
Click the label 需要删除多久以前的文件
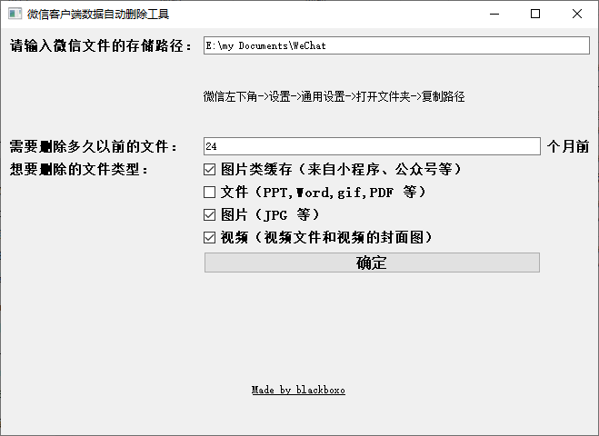tap(94, 146)
